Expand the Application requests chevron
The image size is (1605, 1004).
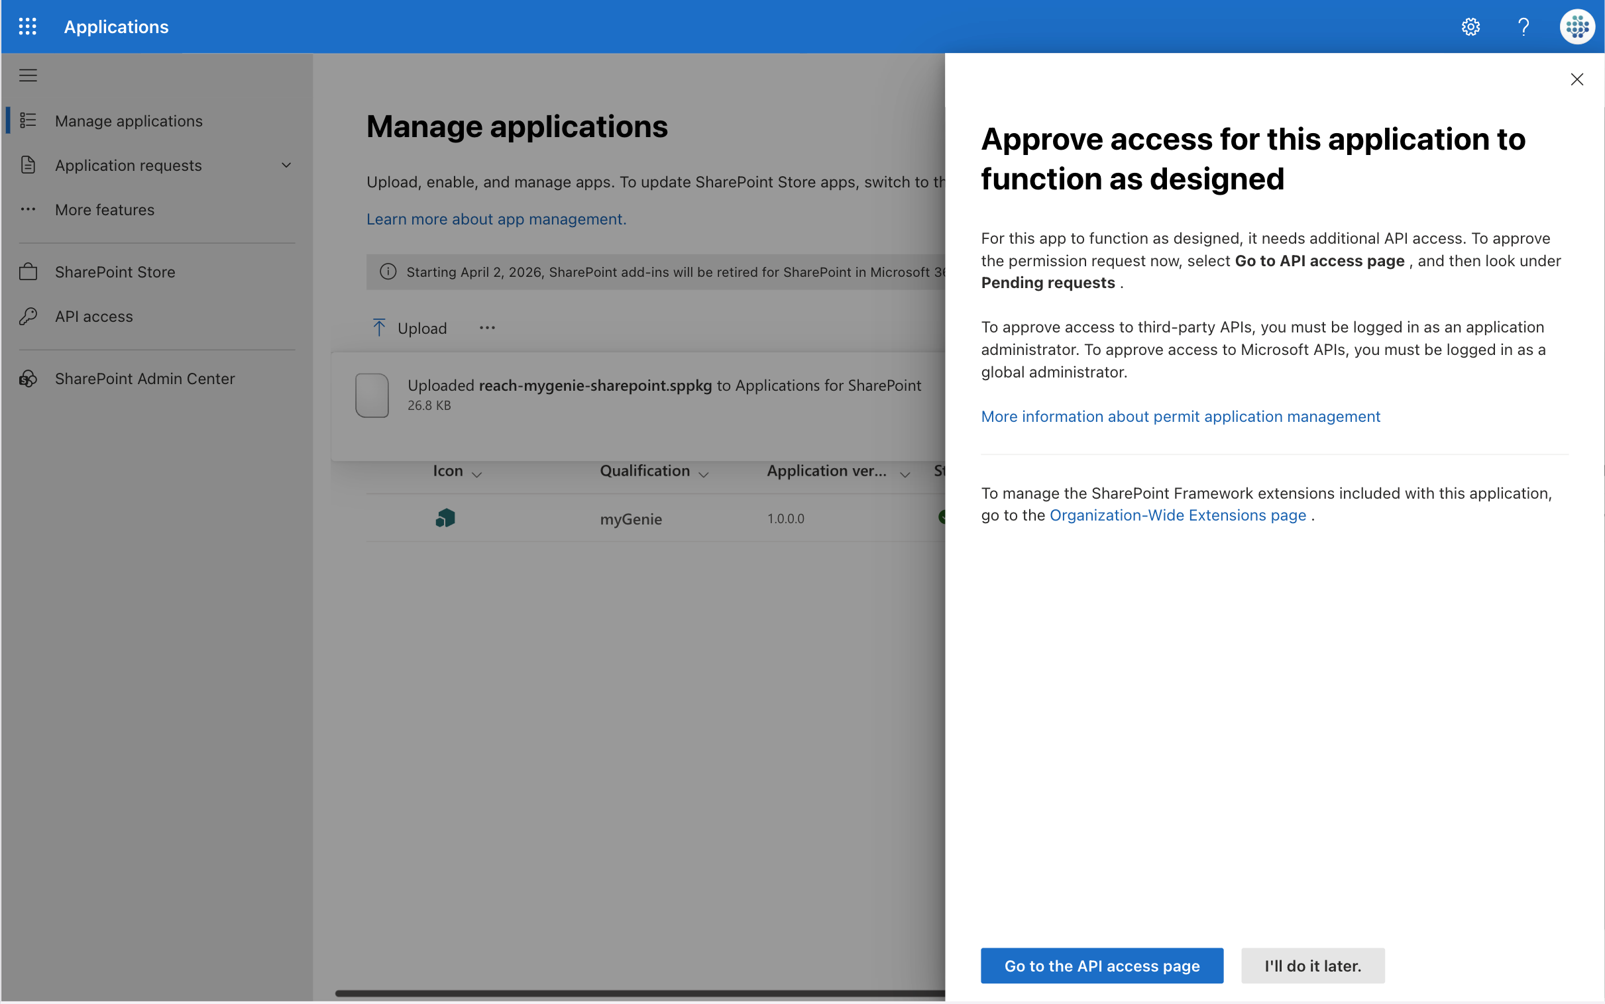tap(286, 165)
